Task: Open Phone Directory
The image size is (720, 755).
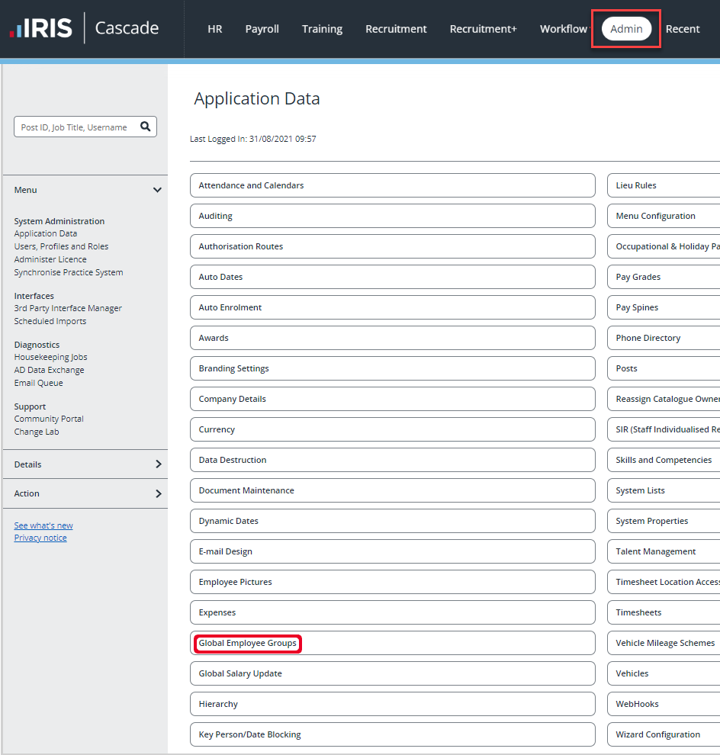Action: (x=664, y=338)
